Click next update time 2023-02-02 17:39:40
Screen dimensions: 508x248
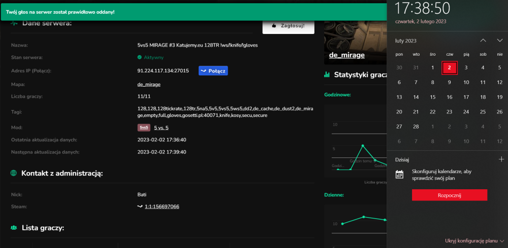coord(162,152)
